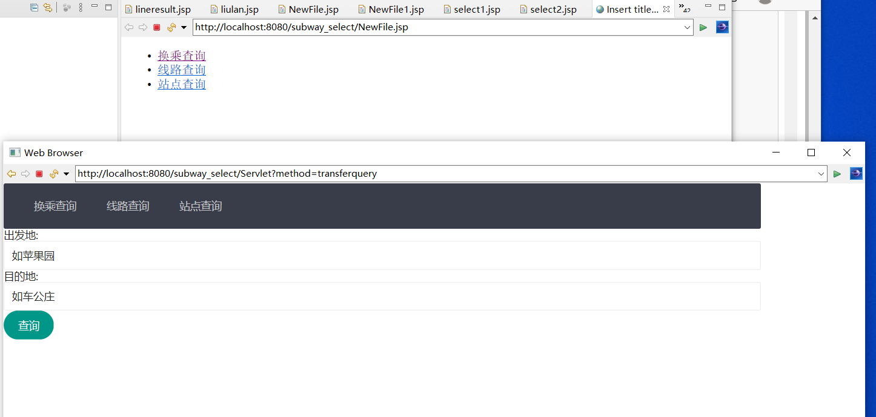Click the Collapse All icon in the left panel

35,8
